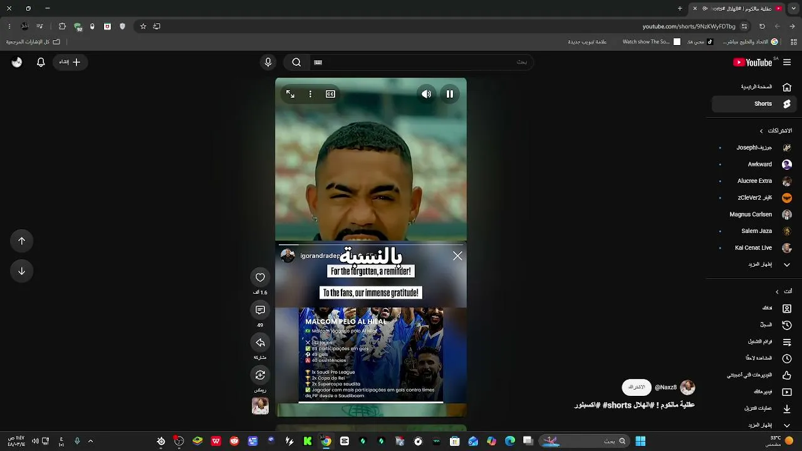Open comments showing 49
This screenshot has height=451, width=802.
click(x=260, y=310)
